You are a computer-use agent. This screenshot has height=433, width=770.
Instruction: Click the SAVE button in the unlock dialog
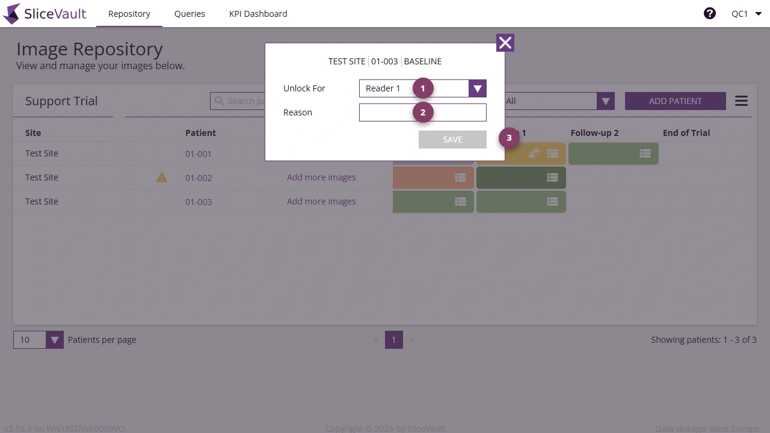point(452,139)
